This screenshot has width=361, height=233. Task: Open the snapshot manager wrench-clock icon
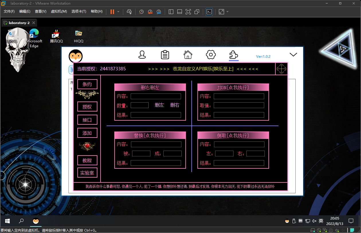[159, 12]
